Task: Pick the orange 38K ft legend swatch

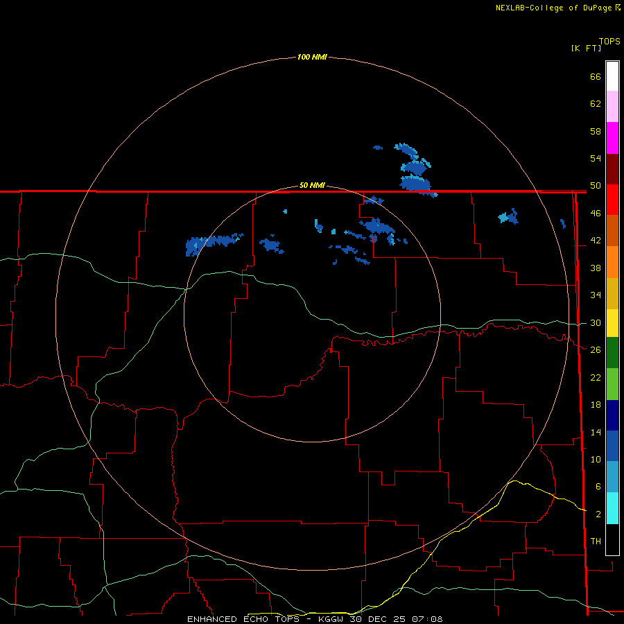Action: click(x=612, y=262)
